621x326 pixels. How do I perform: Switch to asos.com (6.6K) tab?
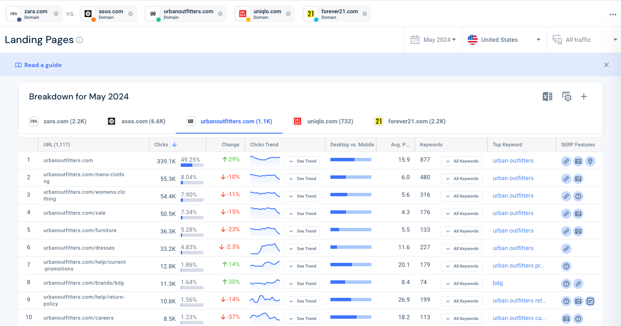click(136, 121)
